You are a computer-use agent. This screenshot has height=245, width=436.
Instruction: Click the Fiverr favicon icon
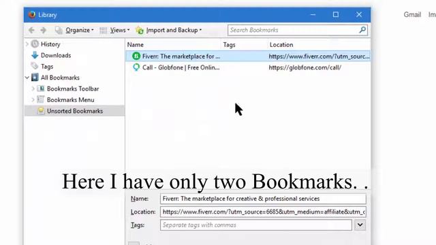coord(136,56)
